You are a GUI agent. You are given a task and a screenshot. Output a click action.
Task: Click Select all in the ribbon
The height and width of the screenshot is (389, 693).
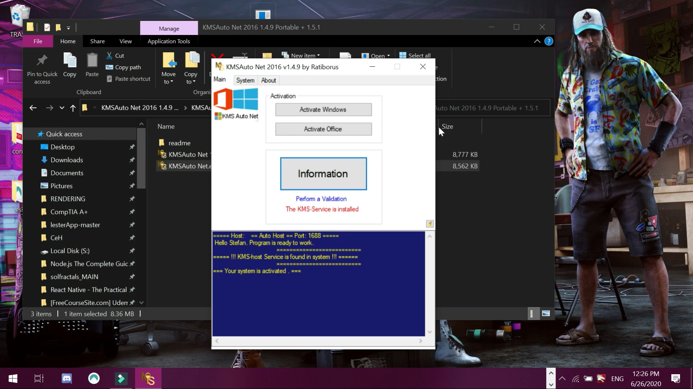[415, 55]
